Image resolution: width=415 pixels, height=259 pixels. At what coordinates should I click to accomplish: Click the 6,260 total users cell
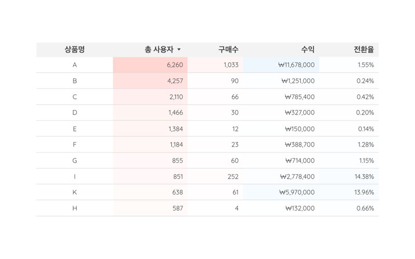(x=175, y=65)
